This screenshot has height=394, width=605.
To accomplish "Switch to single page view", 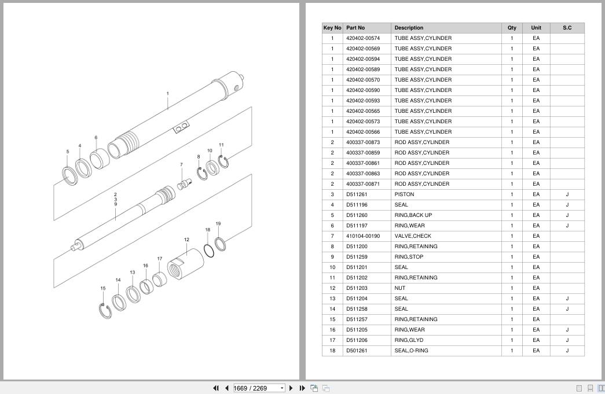I will [579, 388].
